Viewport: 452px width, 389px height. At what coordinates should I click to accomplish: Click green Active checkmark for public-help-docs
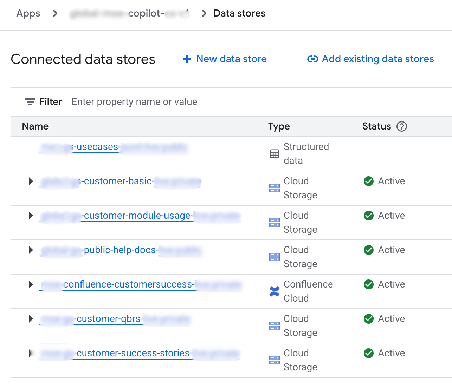point(369,250)
